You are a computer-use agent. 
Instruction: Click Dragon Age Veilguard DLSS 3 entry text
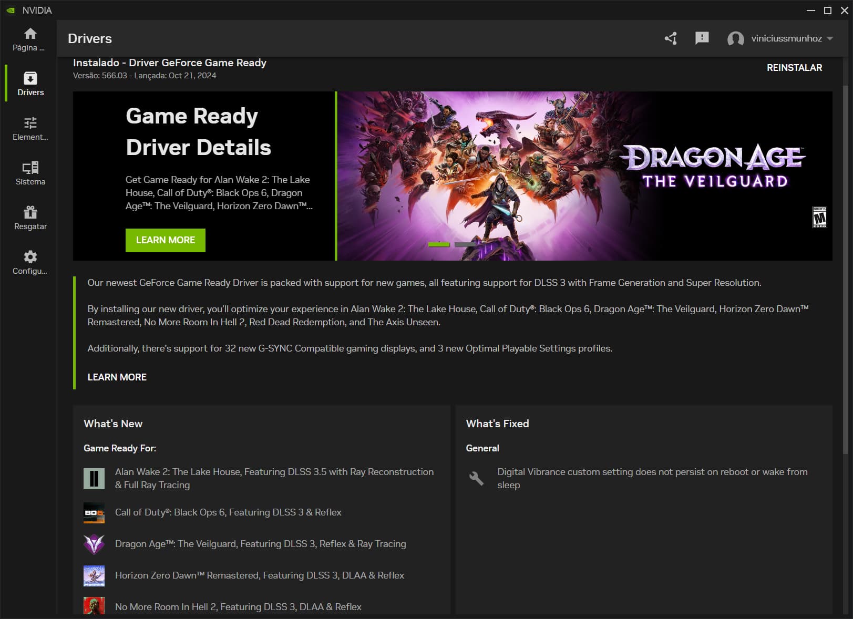click(261, 544)
